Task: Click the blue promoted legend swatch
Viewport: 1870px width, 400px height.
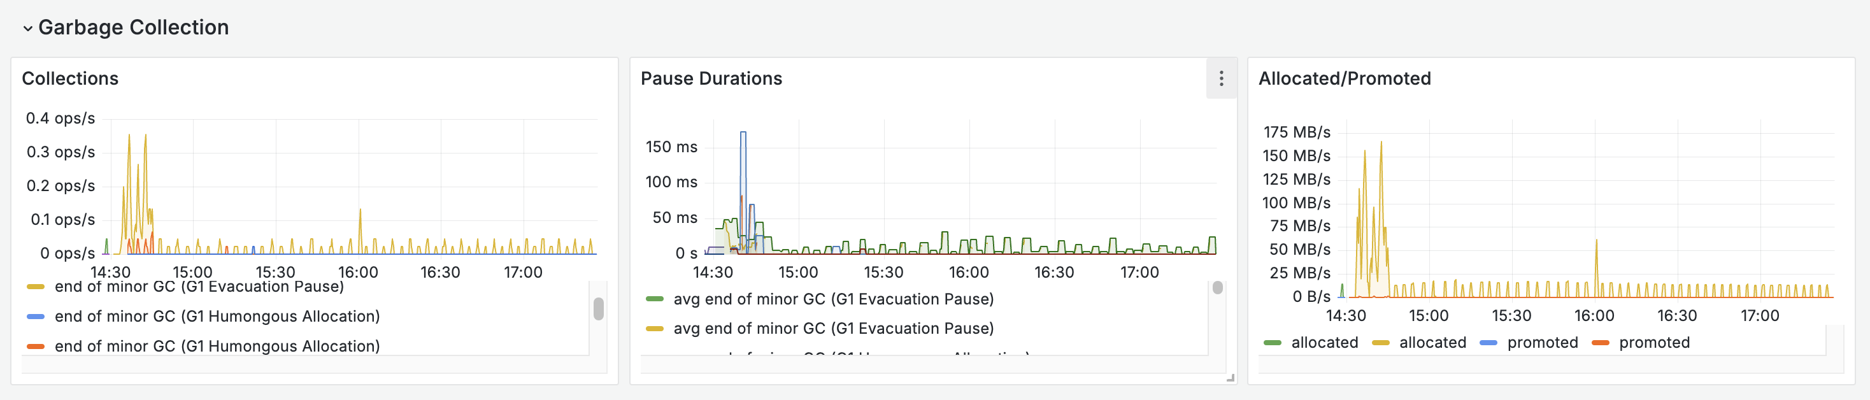Action: [1488, 343]
